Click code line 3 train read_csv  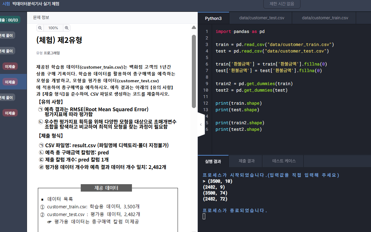[x=275, y=44]
